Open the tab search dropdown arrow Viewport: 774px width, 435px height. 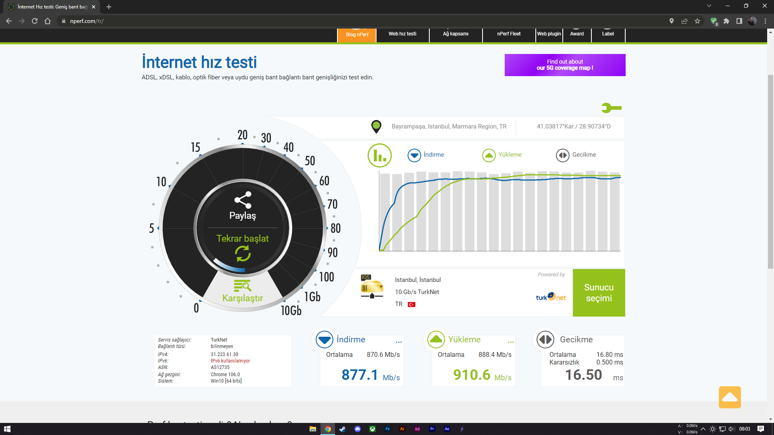click(709, 6)
